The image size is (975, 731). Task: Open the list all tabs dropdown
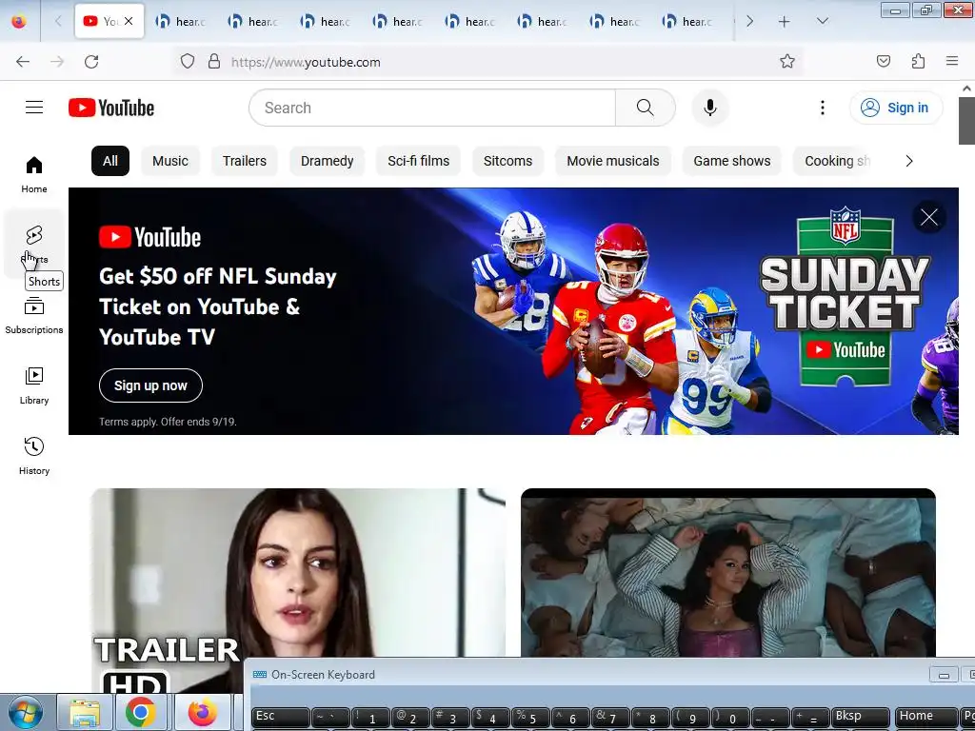[x=822, y=22]
